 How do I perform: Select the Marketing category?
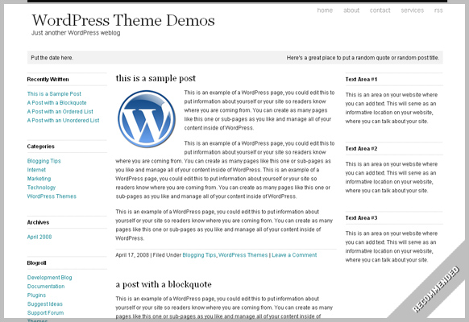click(39, 179)
